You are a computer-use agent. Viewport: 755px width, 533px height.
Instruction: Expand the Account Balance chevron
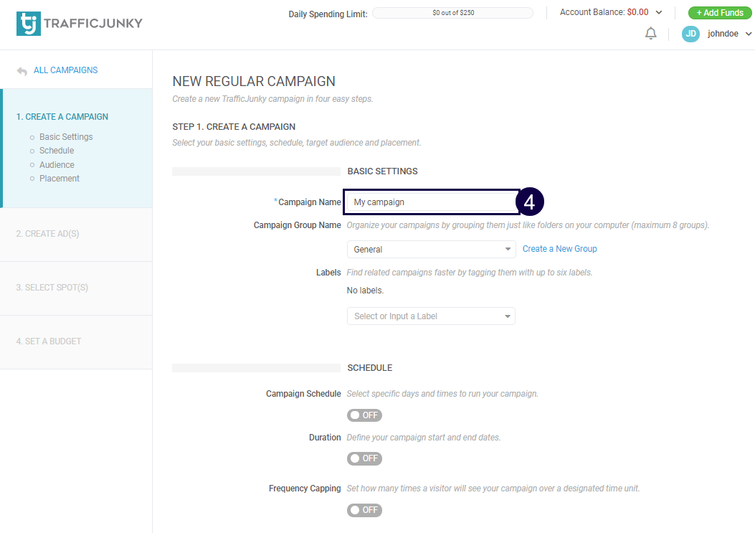coord(659,12)
